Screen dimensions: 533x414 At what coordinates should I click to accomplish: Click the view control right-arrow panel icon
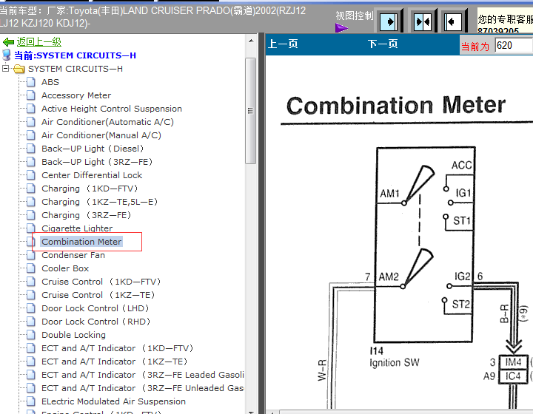[x=389, y=21]
